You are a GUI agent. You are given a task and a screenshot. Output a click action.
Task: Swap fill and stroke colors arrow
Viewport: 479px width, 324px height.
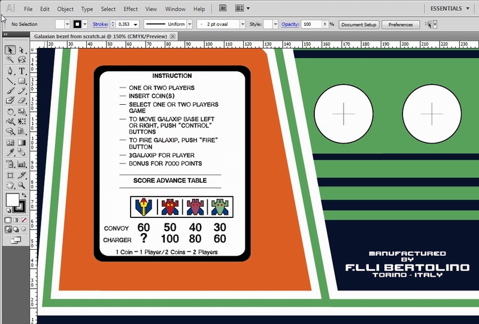click(x=24, y=195)
